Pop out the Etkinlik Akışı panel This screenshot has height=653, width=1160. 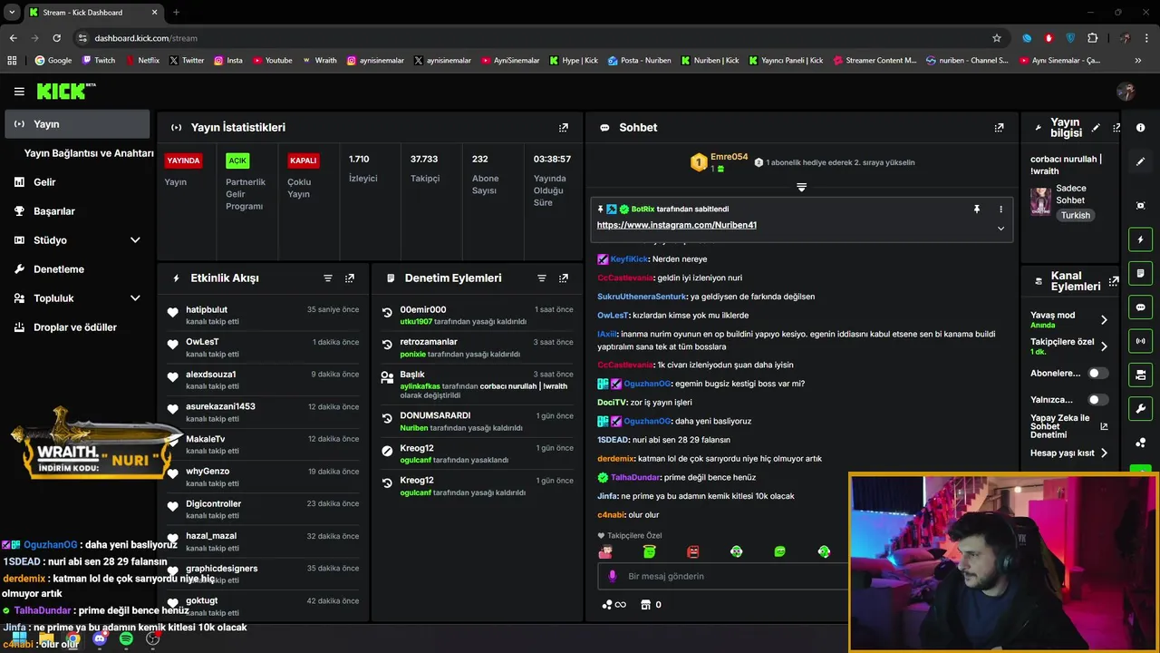coord(350,278)
